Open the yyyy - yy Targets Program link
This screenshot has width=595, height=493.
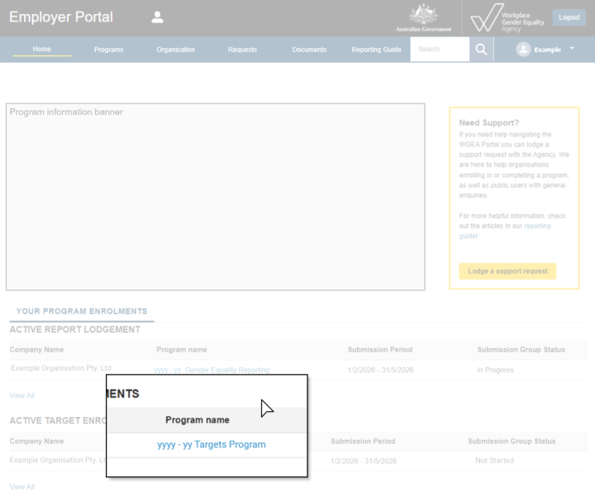[212, 445]
